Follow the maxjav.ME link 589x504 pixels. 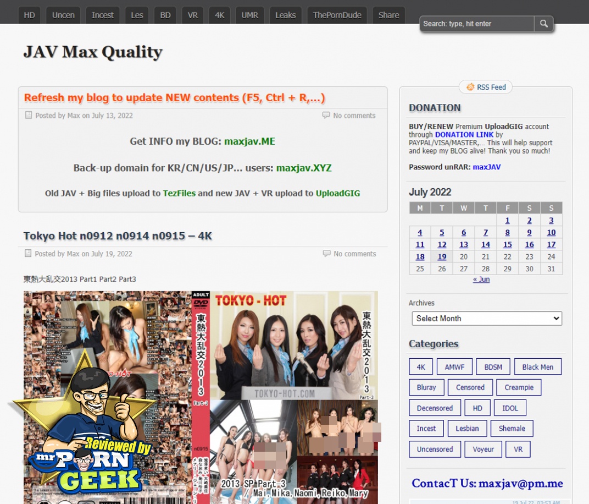coord(249,141)
